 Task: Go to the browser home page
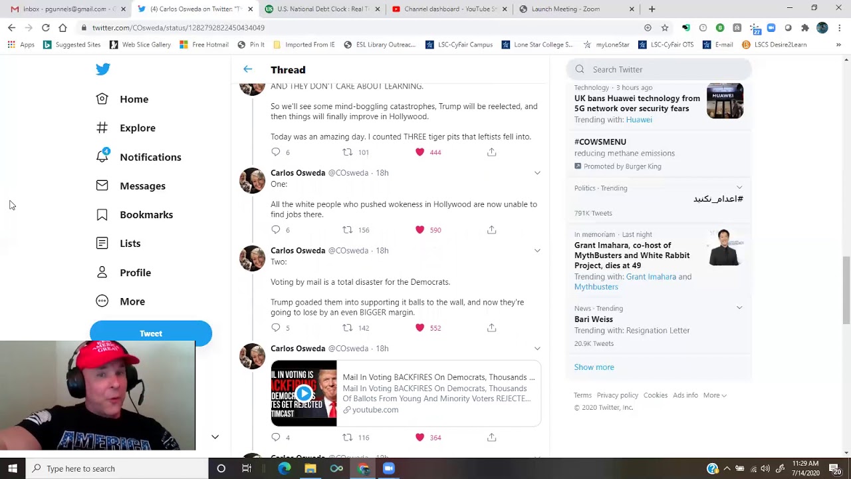coord(62,28)
